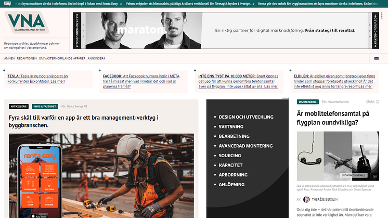
Task: Open OM VÄSTERNORRLANDS AFFÄRER page
Action: [x=62, y=58]
